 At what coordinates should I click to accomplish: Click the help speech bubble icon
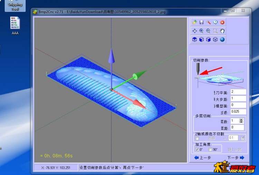point(215,22)
